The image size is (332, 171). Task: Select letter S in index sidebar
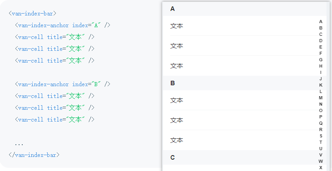coord(321,136)
